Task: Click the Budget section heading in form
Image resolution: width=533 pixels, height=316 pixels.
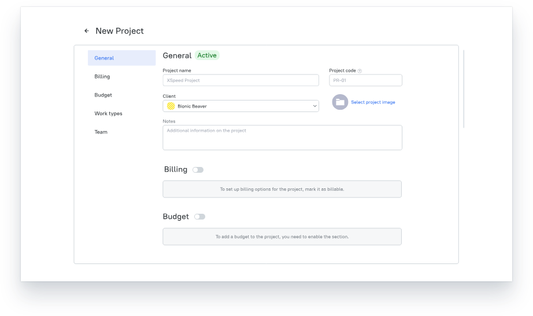Action: (176, 217)
